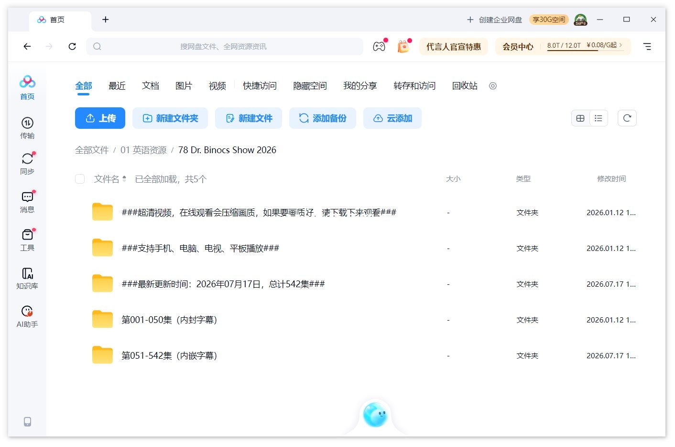The image size is (675, 447).
Task: Click 8.0T / 12.0T storage usage text
Action: [x=564, y=45]
